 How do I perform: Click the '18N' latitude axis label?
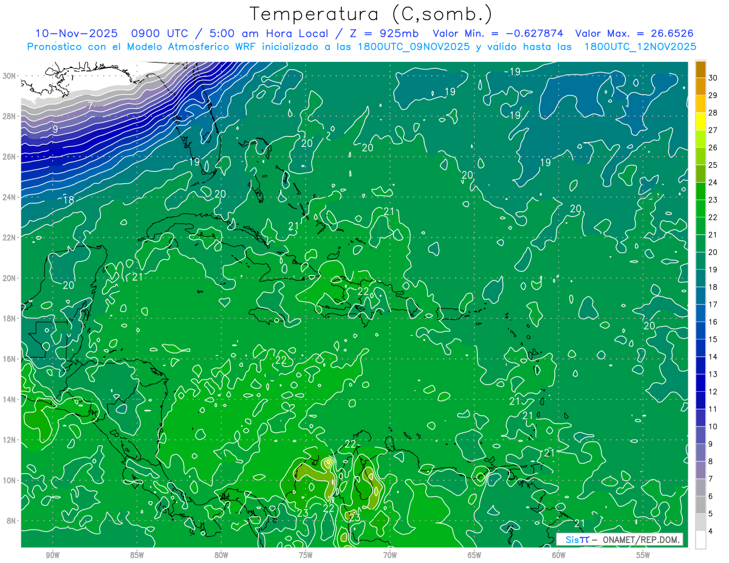[x=10, y=318]
